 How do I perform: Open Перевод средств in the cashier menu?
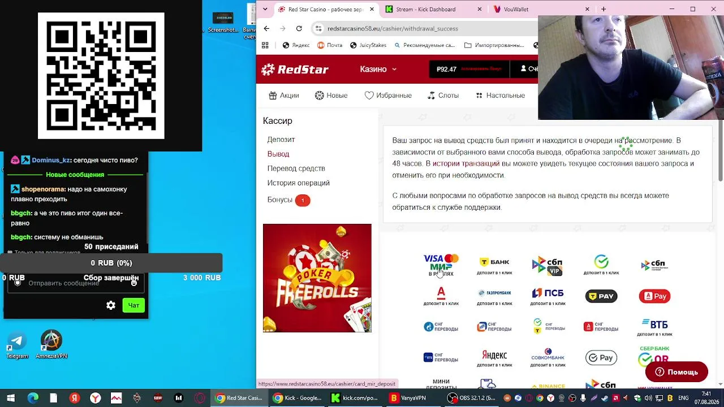tap(296, 168)
